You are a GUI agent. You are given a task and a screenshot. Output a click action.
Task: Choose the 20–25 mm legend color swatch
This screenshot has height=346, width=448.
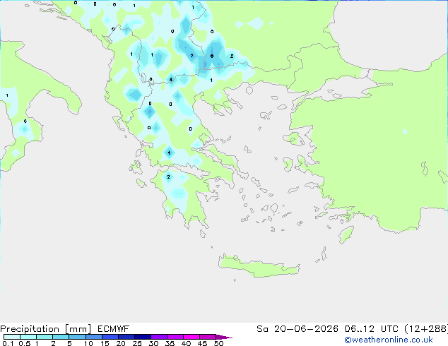[126, 337]
